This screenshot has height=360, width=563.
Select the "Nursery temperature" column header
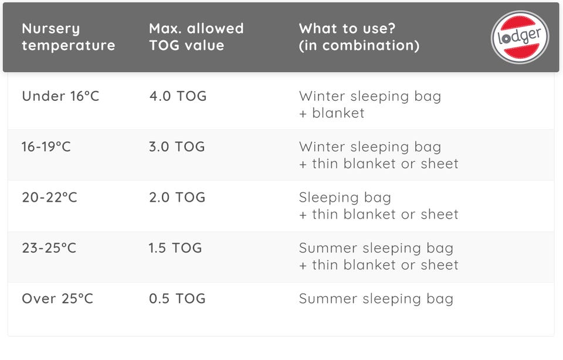[68, 37]
